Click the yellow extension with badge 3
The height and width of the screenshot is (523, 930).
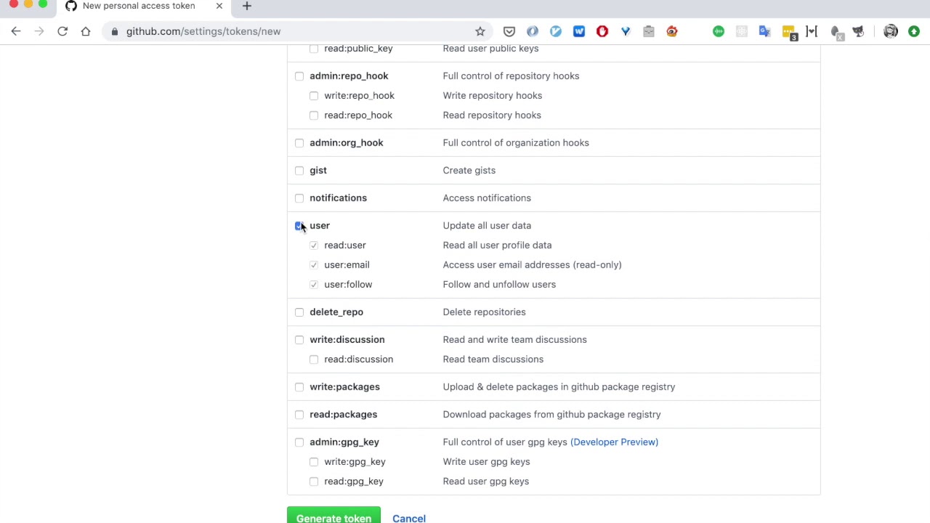point(789,32)
